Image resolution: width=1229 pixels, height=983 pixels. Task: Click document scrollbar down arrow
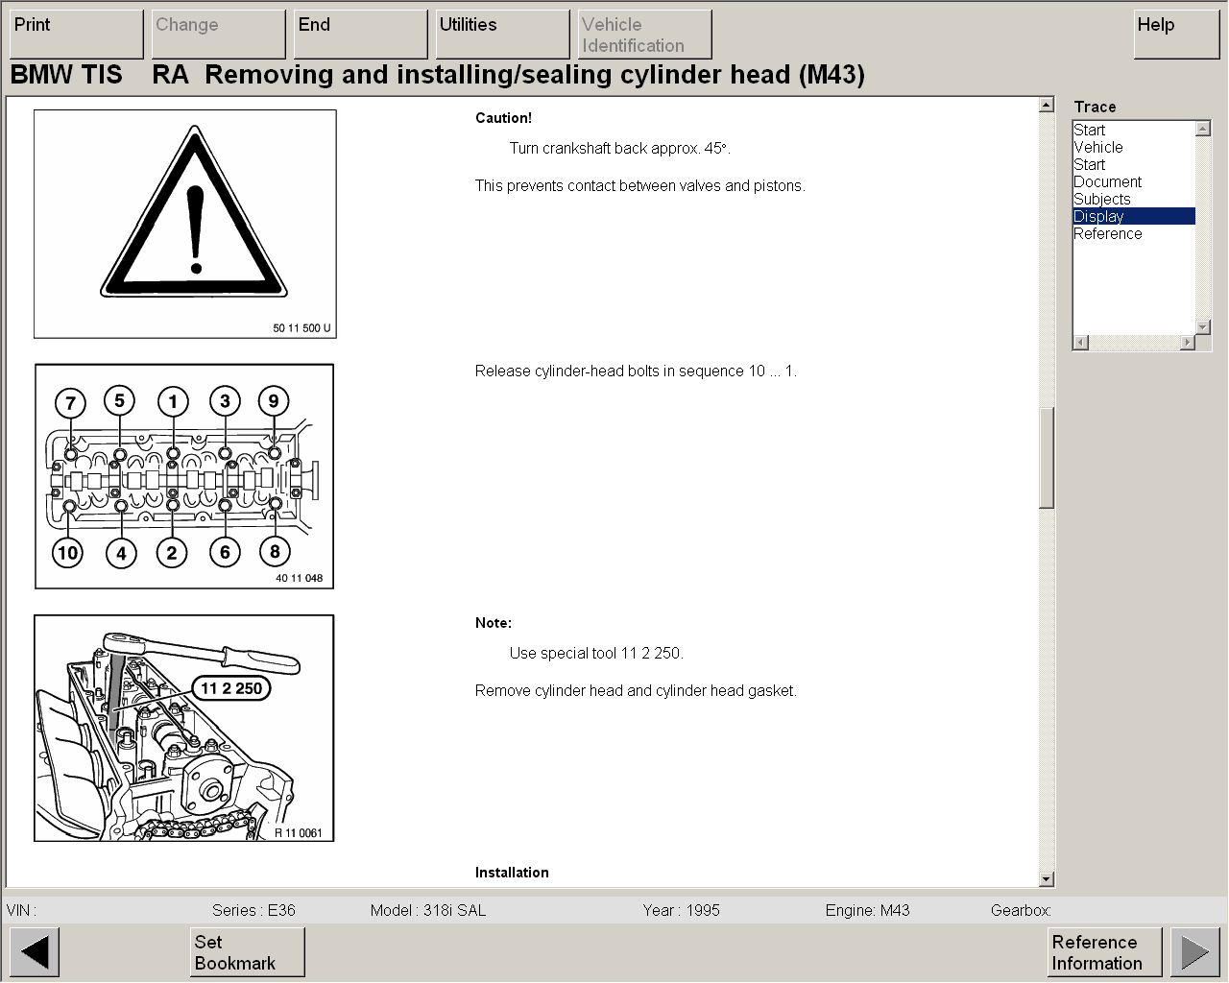[x=1047, y=878]
